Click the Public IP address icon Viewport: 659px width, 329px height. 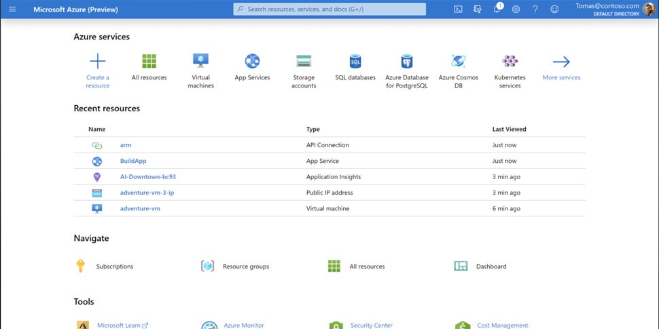97,193
